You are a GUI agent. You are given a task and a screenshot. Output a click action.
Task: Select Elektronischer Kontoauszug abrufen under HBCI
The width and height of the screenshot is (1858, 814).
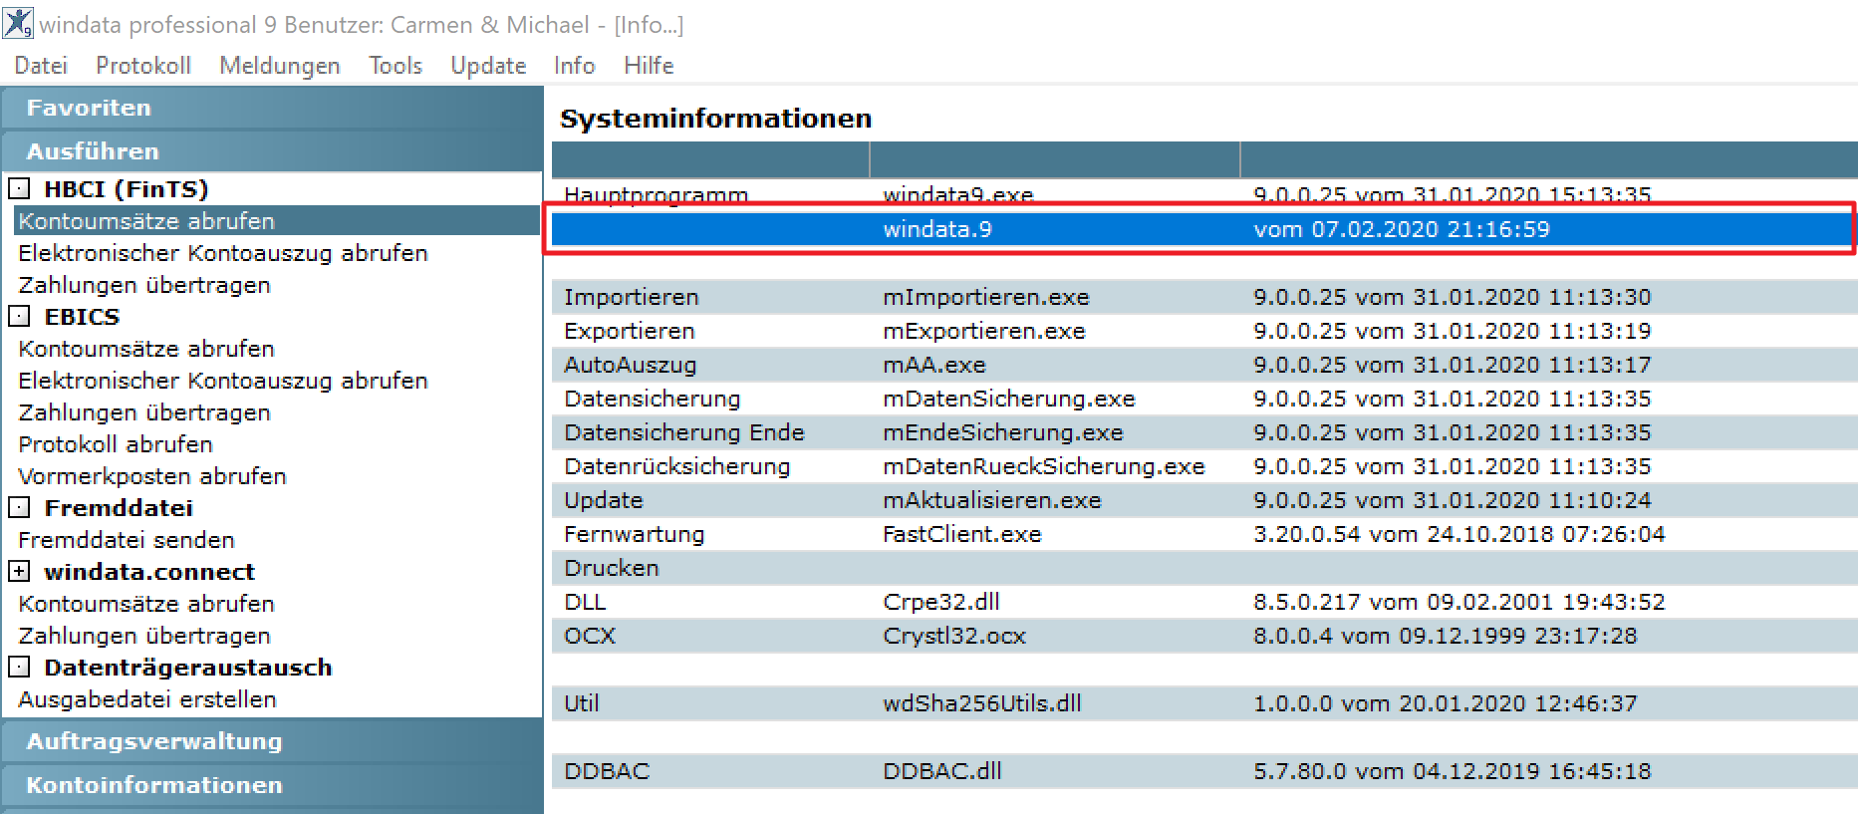(223, 253)
